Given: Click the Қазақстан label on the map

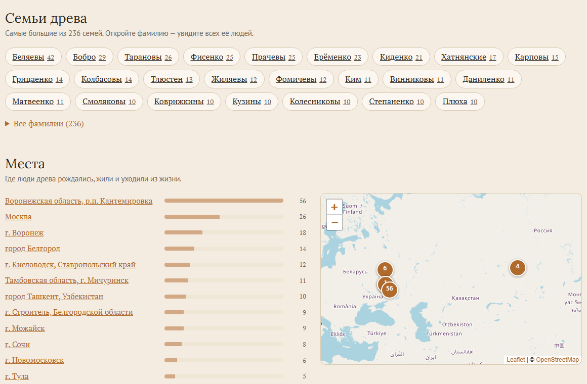Looking at the screenshot, I should [x=466, y=298].
